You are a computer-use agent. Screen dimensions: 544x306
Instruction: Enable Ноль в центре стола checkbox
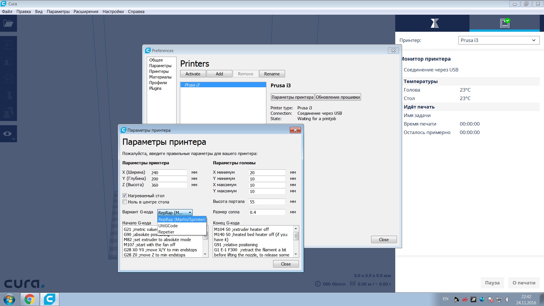point(125,202)
